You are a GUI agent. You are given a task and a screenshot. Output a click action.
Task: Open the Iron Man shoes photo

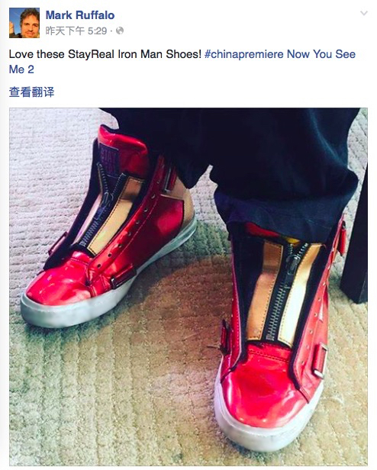188,286
